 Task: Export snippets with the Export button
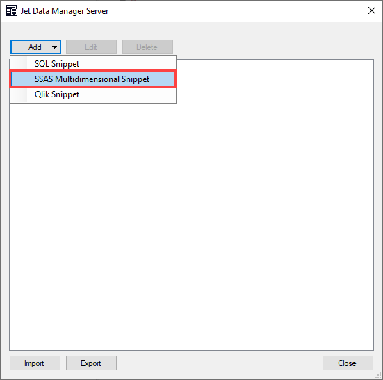[x=91, y=363]
